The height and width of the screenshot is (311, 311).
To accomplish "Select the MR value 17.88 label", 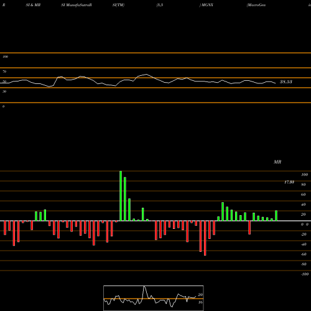I will pos(289,182).
